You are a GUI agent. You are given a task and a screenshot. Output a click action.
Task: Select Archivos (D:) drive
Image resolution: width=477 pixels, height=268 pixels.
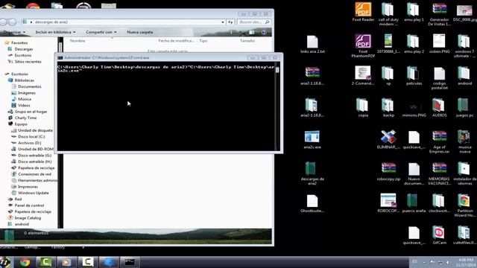[x=29, y=143]
